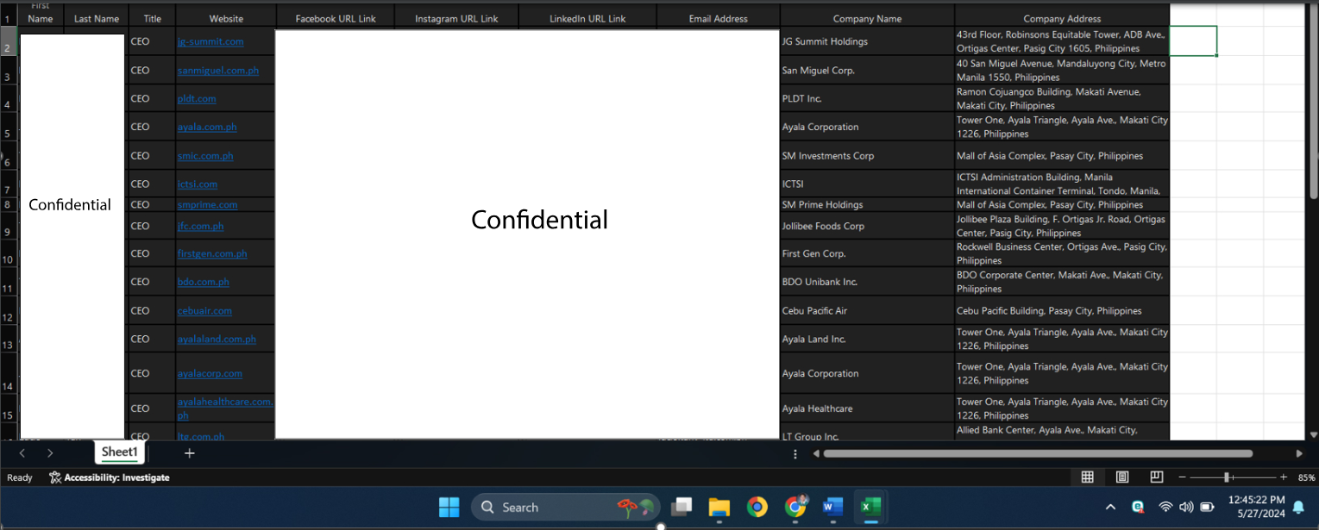Open Task View on the taskbar
Image resolution: width=1319 pixels, height=530 pixels.
click(x=682, y=507)
